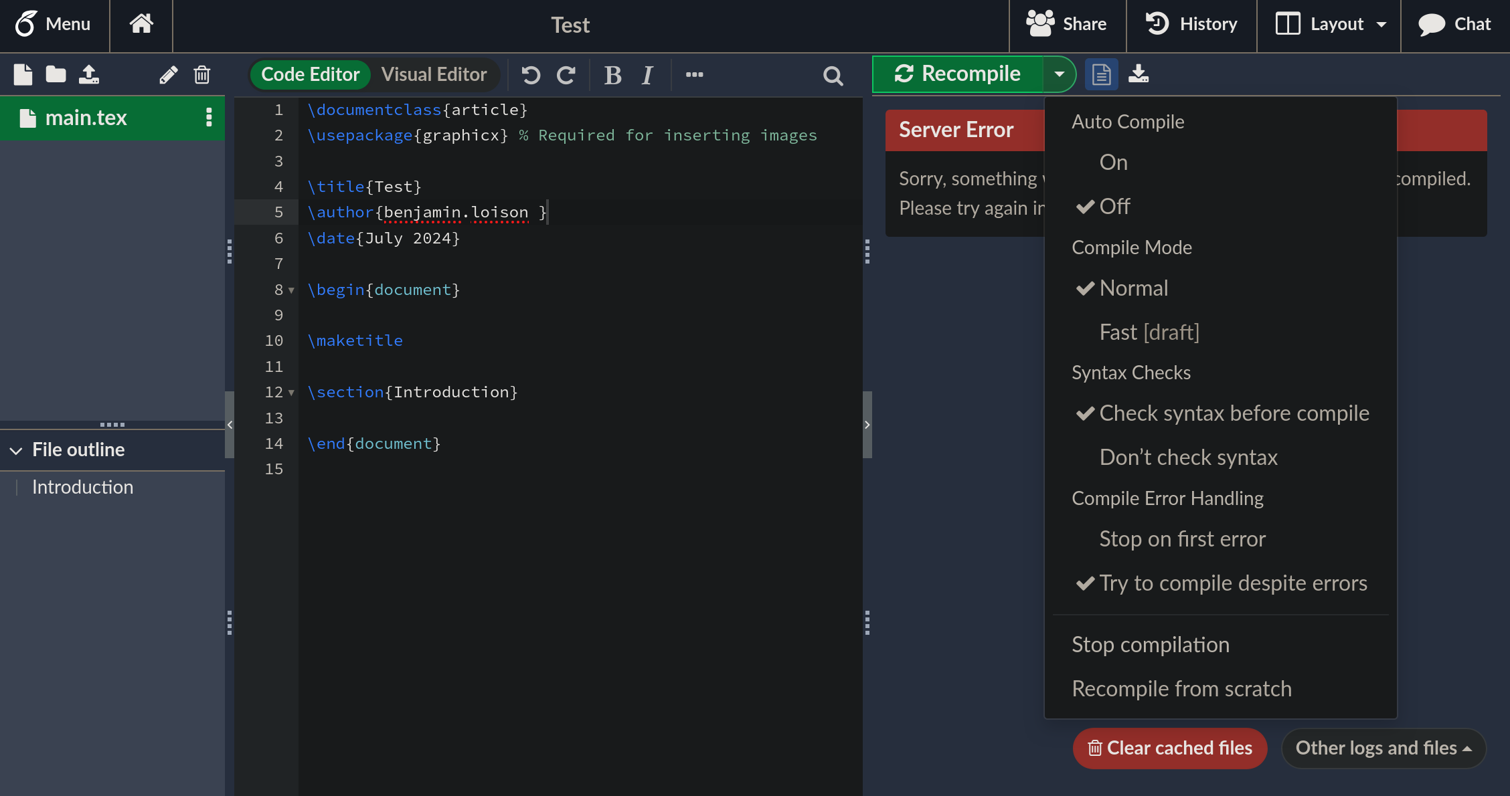Choose Don't check syntax option

(x=1188, y=458)
